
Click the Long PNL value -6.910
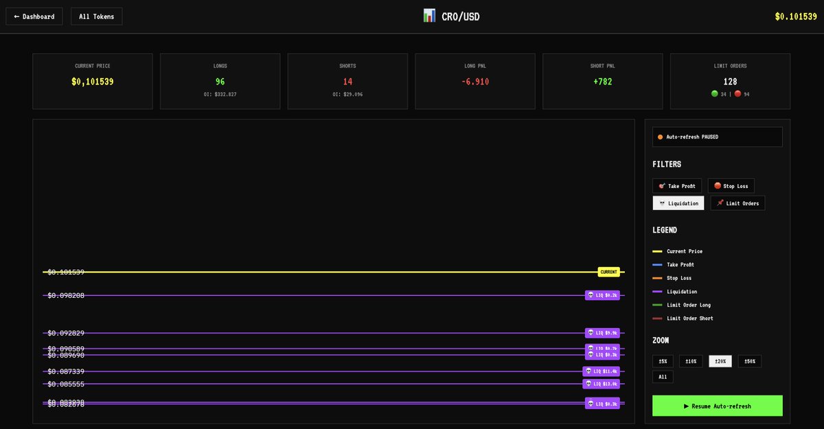475,82
